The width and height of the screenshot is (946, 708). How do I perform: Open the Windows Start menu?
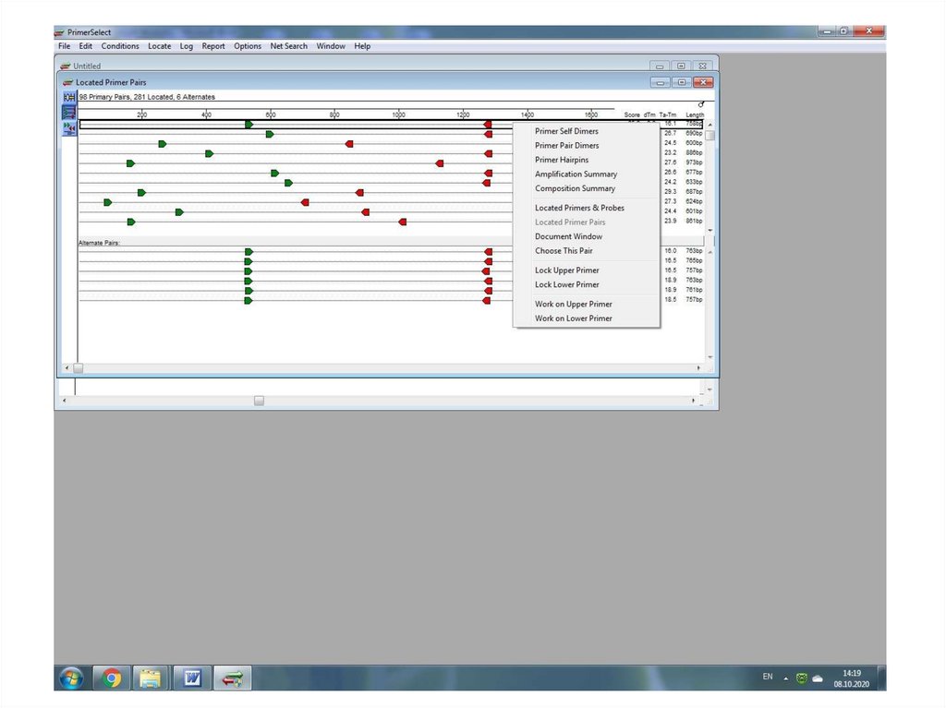click(71, 678)
